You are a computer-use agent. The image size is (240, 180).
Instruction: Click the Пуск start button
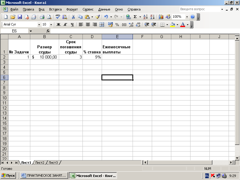click(8, 175)
